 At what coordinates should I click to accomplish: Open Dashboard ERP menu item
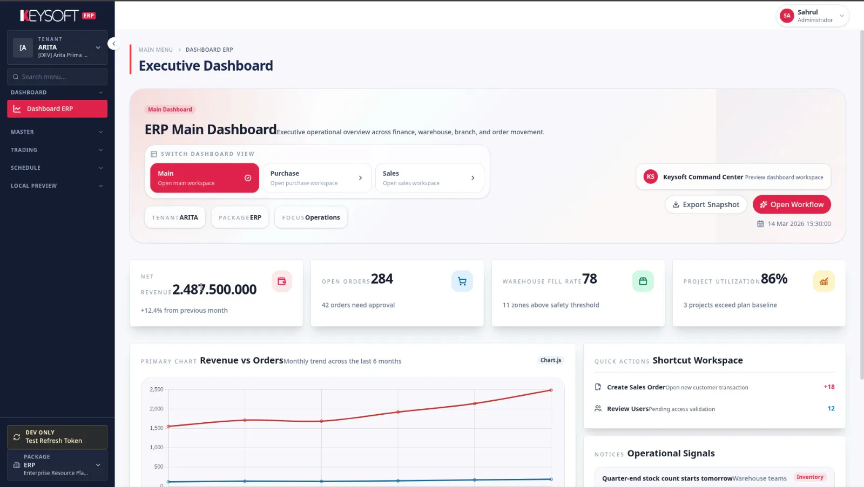coord(57,109)
